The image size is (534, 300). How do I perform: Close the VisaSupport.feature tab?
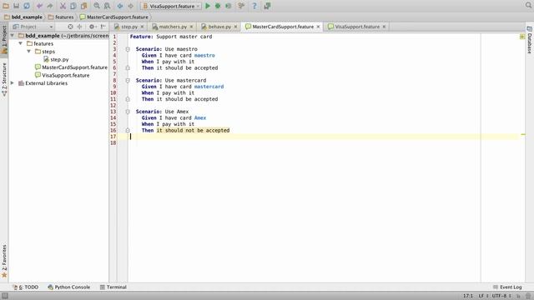(384, 27)
